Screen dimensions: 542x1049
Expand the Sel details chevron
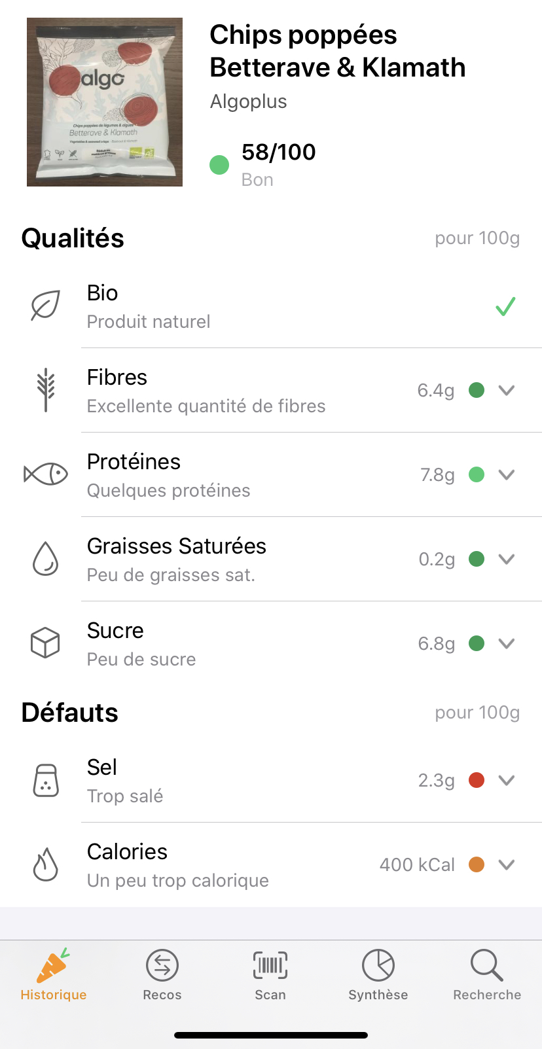click(x=506, y=780)
